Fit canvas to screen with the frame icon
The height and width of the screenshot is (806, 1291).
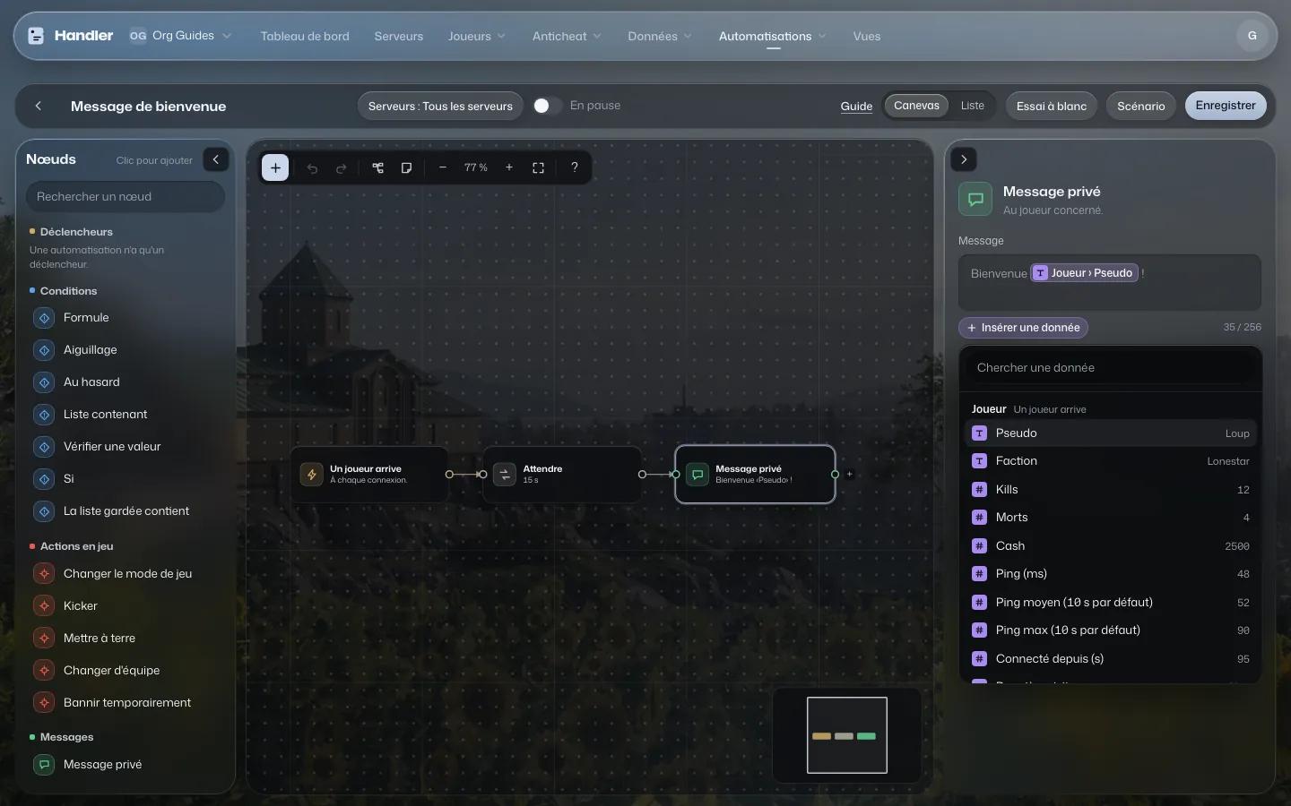pyautogui.click(x=538, y=167)
